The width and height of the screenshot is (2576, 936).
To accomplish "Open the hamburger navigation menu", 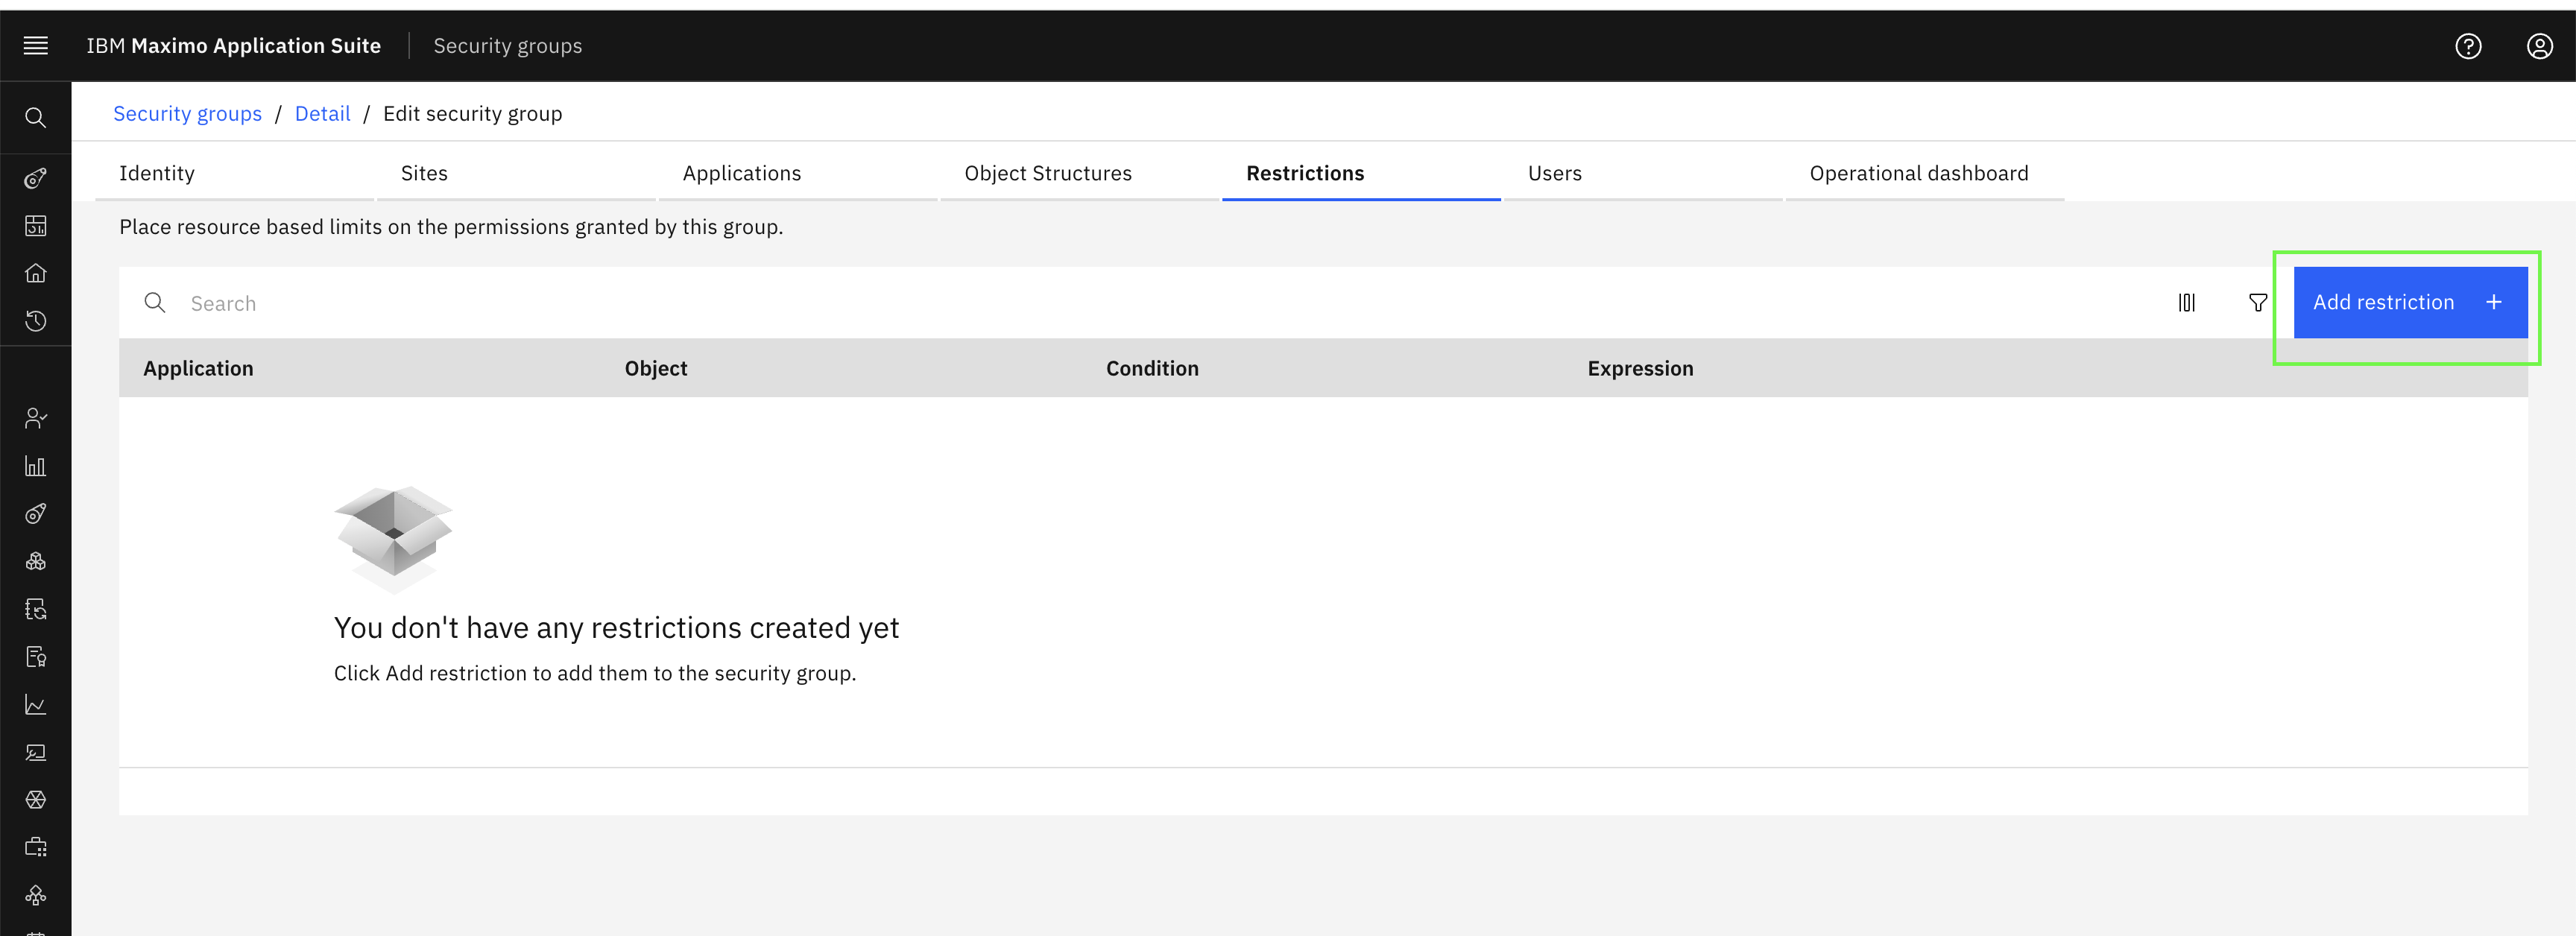I will pyautogui.click(x=36, y=46).
